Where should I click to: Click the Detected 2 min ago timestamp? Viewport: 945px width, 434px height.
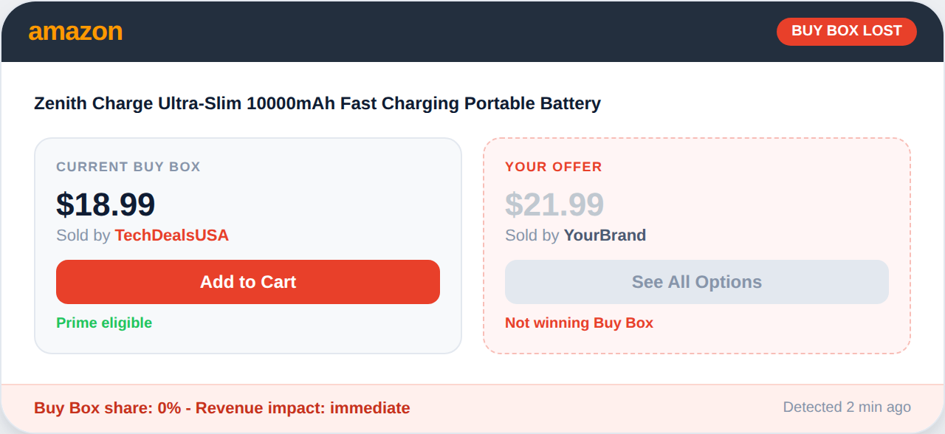pos(846,407)
